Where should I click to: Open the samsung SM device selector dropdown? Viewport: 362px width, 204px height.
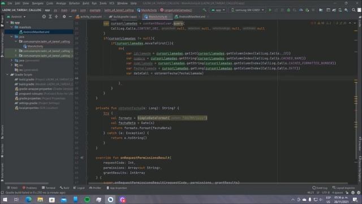pyautogui.click(x=248, y=10)
